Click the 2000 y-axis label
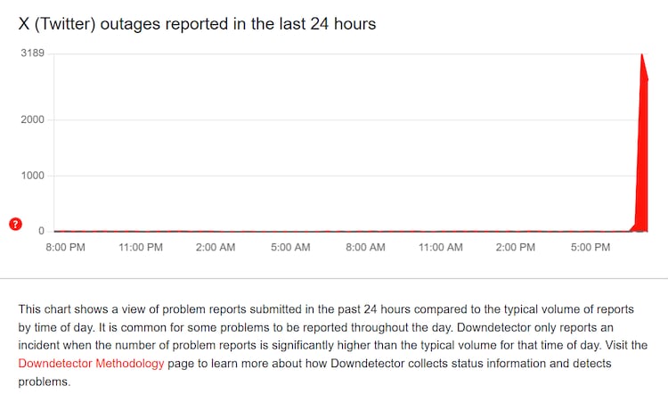The height and width of the screenshot is (394, 668). click(x=33, y=119)
